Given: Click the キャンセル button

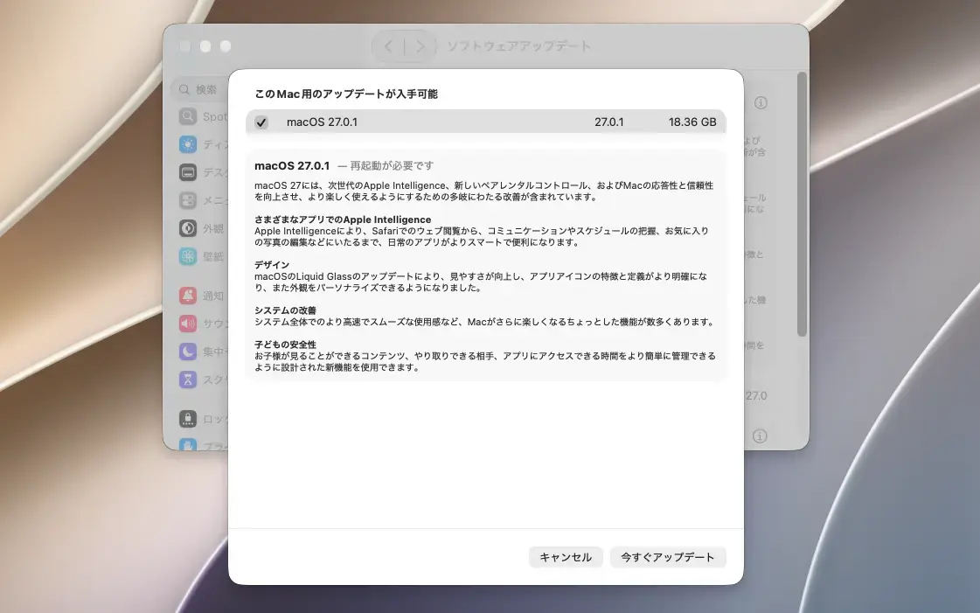Looking at the screenshot, I should click(566, 557).
